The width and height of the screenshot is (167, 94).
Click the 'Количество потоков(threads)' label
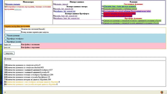(x=33, y=29)
